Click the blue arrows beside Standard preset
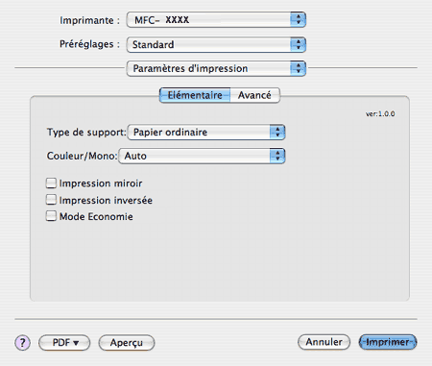This screenshot has height=366, width=432. 298,44
